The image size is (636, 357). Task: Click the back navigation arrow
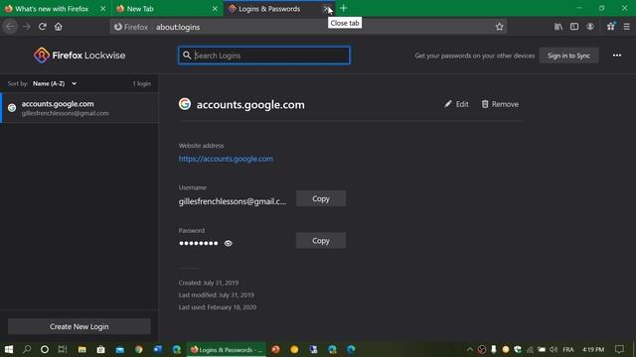(x=10, y=27)
